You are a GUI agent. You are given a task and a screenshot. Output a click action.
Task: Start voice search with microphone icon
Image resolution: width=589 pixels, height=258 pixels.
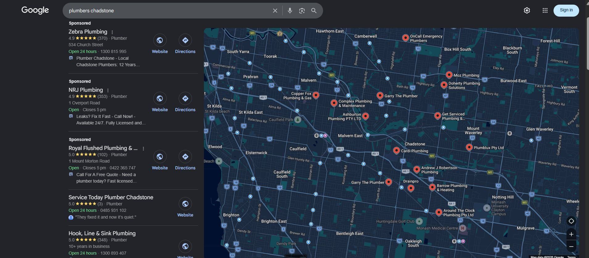coord(290,11)
